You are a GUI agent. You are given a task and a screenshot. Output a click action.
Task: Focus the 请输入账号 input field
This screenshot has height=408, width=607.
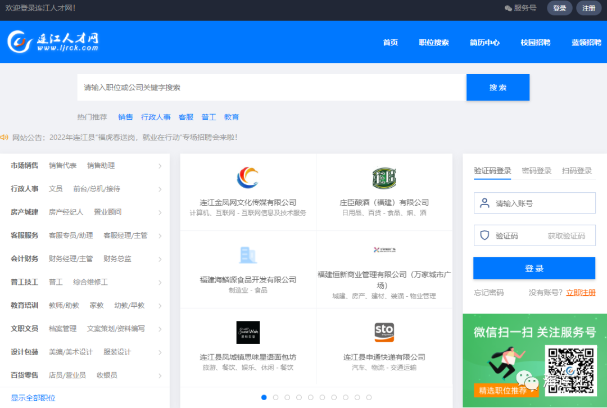pyautogui.click(x=534, y=203)
